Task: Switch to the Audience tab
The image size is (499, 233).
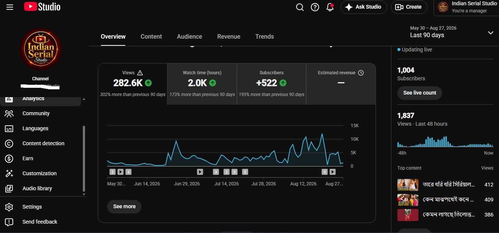Action: tap(189, 36)
